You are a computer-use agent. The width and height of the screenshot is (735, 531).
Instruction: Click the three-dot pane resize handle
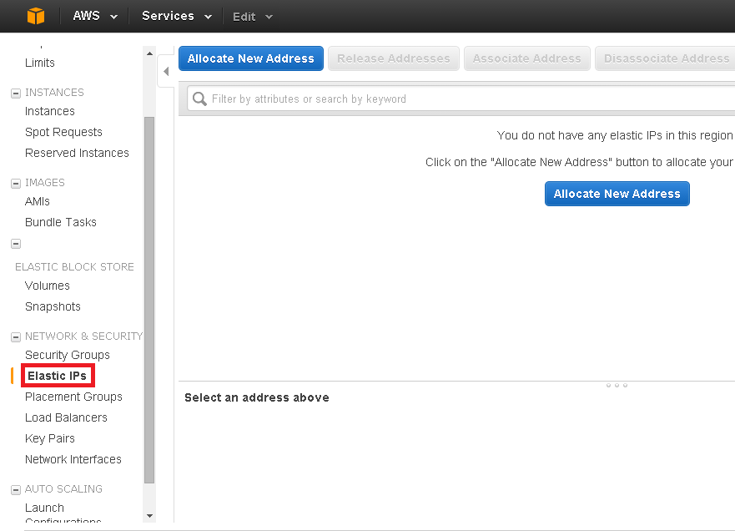617,385
